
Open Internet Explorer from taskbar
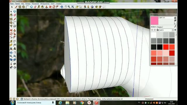pyautogui.click(x=60, y=103)
